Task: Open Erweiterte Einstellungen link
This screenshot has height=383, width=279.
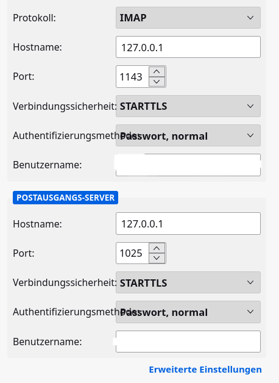Action: (205, 370)
